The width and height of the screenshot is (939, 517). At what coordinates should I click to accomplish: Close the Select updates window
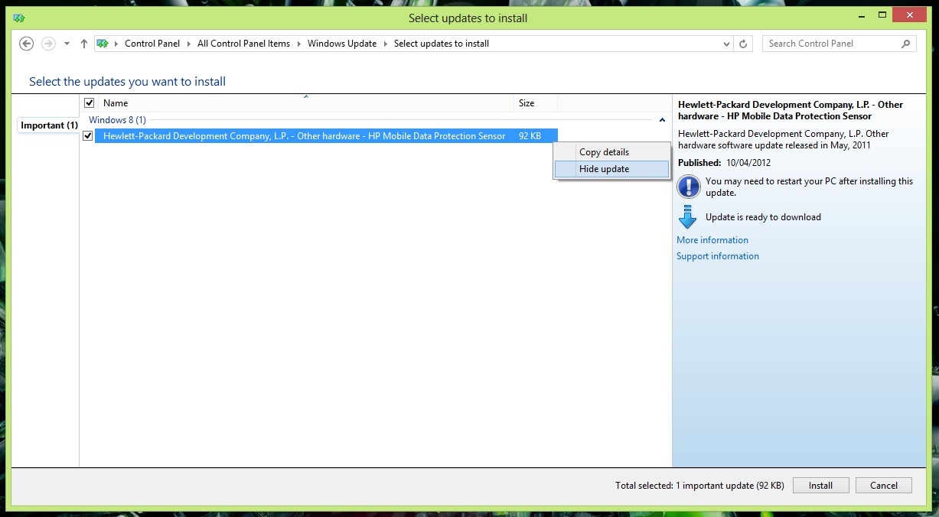pyautogui.click(x=911, y=15)
